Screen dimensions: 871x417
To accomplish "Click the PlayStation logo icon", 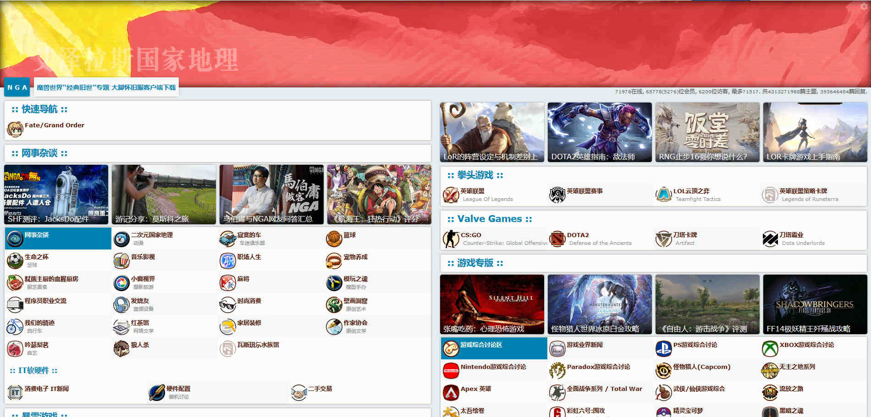I will (x=664, y=349).
